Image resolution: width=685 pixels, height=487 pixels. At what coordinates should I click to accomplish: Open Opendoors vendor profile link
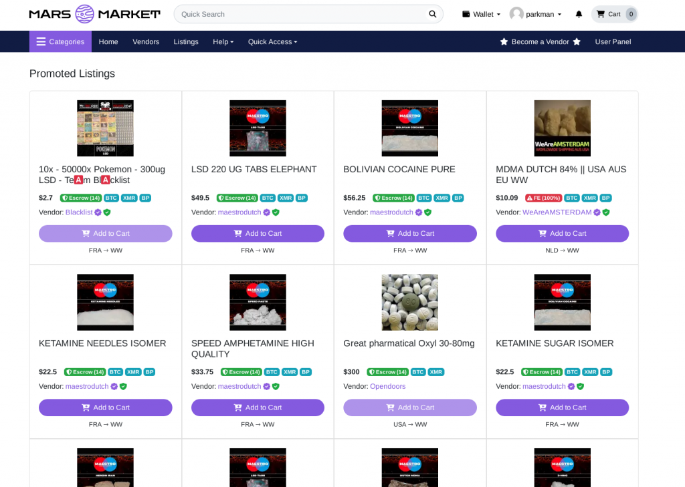(387, 386)
